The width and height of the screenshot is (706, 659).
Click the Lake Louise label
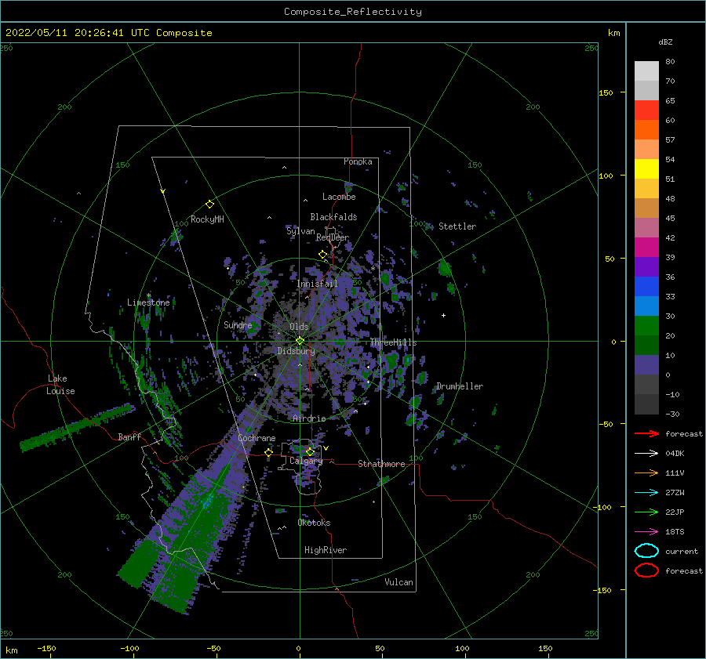point(60,385)
